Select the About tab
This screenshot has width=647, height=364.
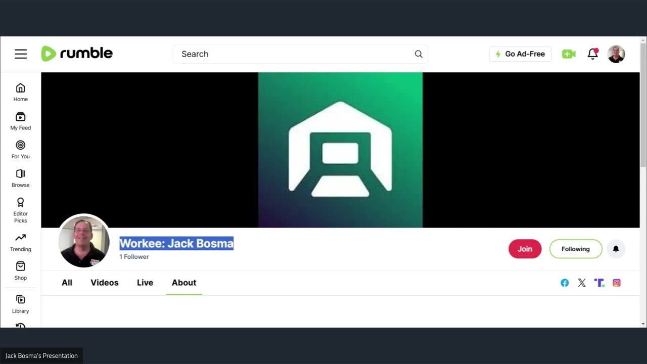pos(184,283)
